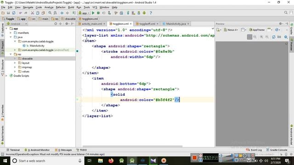The image size is (294, 165).
Task: Switch to the MainActivity.java tab
Action: [176, 24]
